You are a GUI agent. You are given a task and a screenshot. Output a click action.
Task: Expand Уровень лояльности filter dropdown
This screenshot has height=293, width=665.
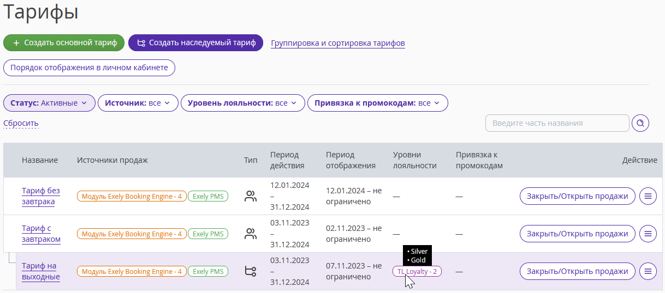[243, 103]
